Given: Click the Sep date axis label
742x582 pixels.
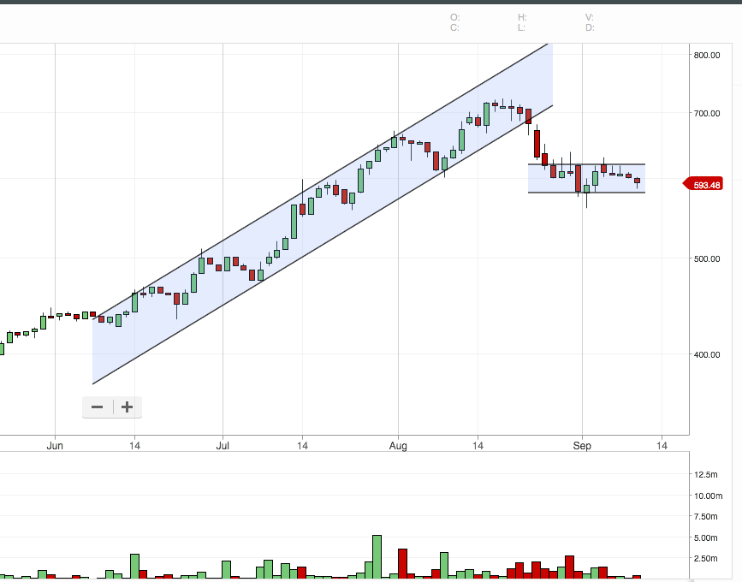Looking at the screenshot, I should click(x=582, y=446).
